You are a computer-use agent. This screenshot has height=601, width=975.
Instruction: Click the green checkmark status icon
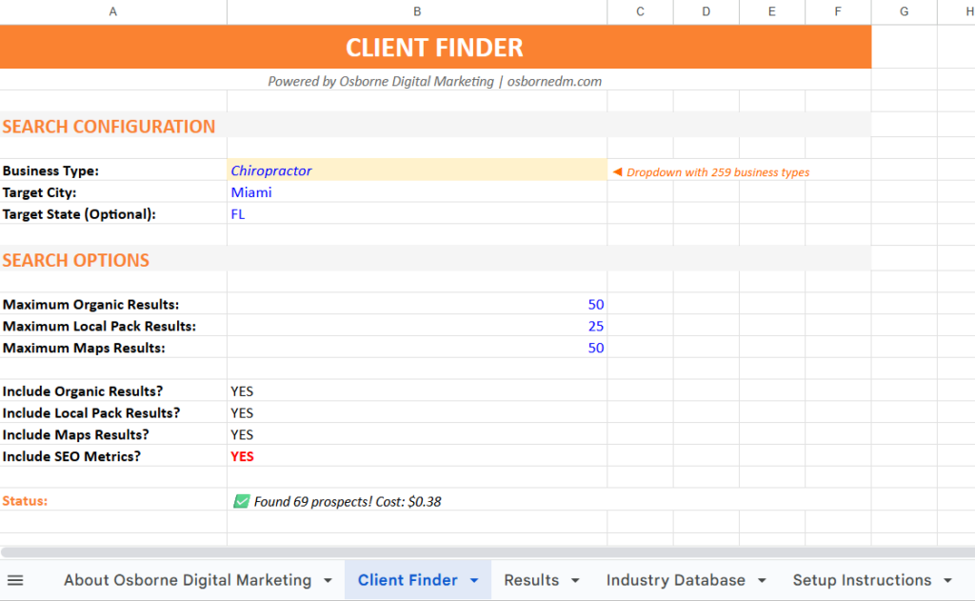[242, 501]
